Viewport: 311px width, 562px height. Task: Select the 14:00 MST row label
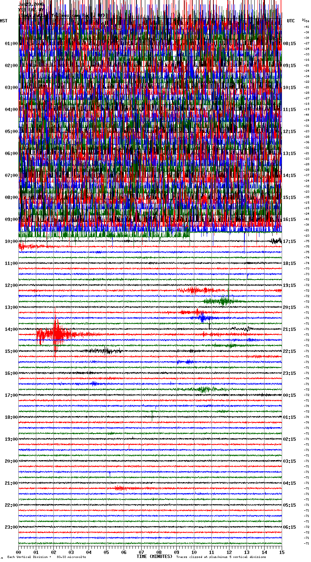tap(11, 329)
